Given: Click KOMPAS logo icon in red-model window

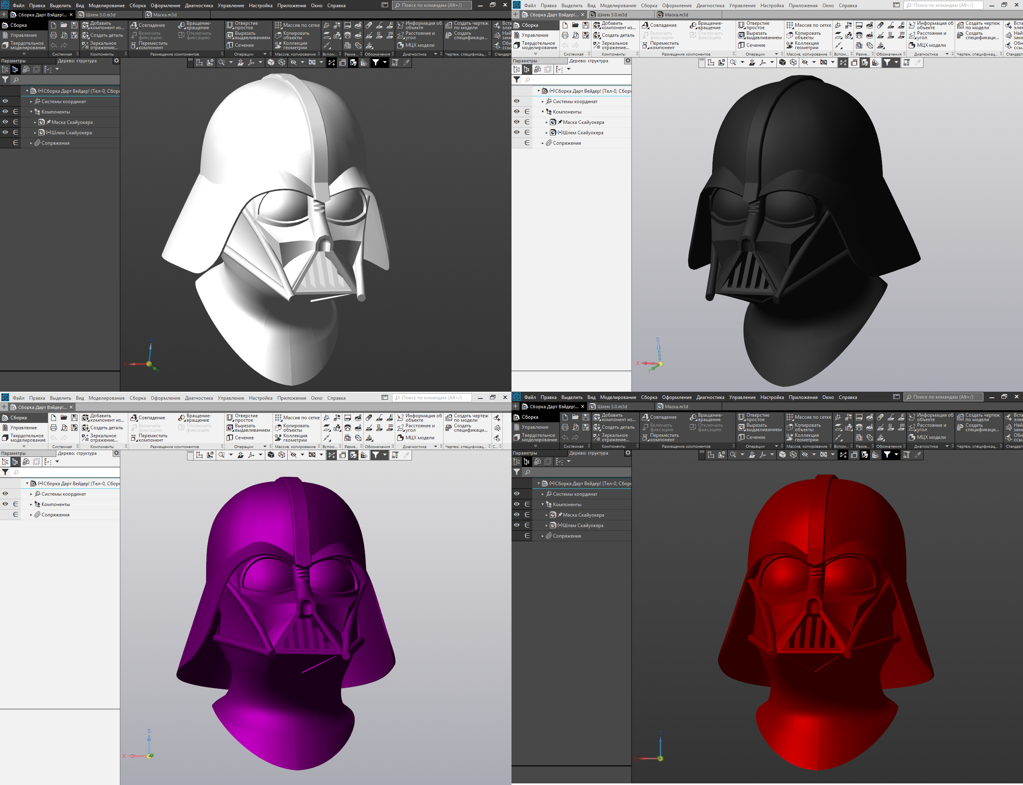Looking at the screenshot, I should (x=517, y=397).
